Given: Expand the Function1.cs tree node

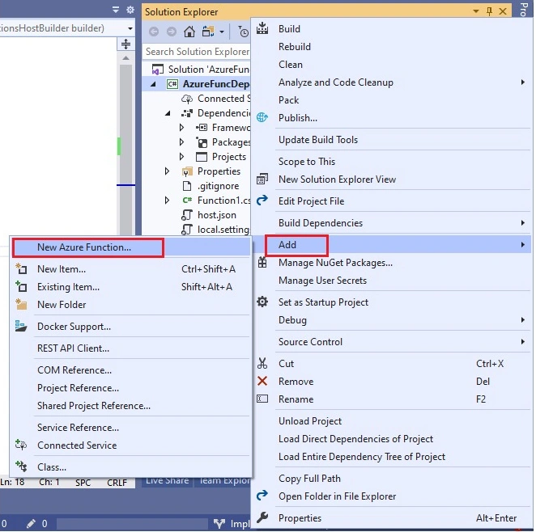Looking at the screenshot, I should click(167, 201).
